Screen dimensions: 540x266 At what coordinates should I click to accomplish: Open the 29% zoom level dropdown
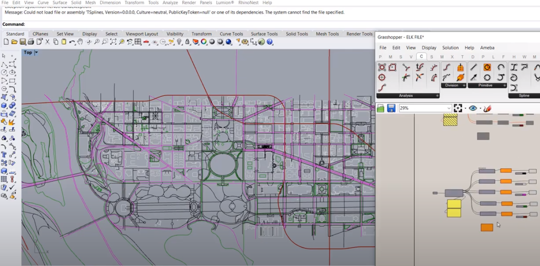pyautogui.click(x=448, y=108)
